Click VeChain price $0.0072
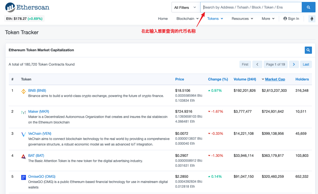This screenshot has height=194, width=318. [182, 134]
